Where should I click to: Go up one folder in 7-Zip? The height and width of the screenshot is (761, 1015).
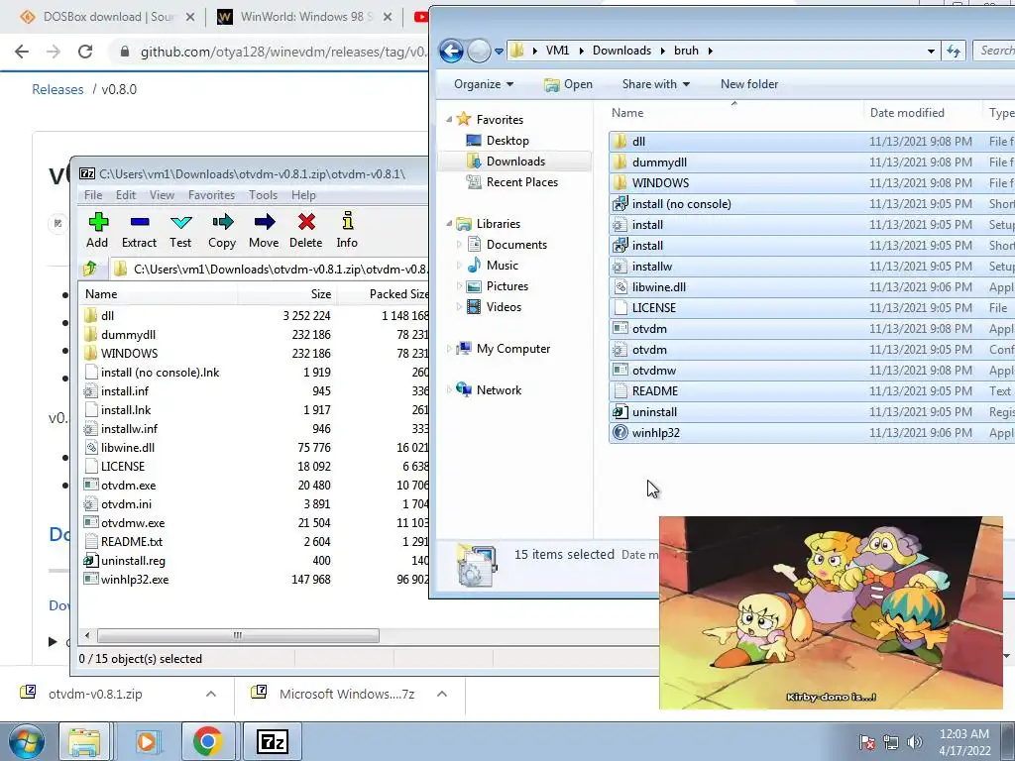90,269
